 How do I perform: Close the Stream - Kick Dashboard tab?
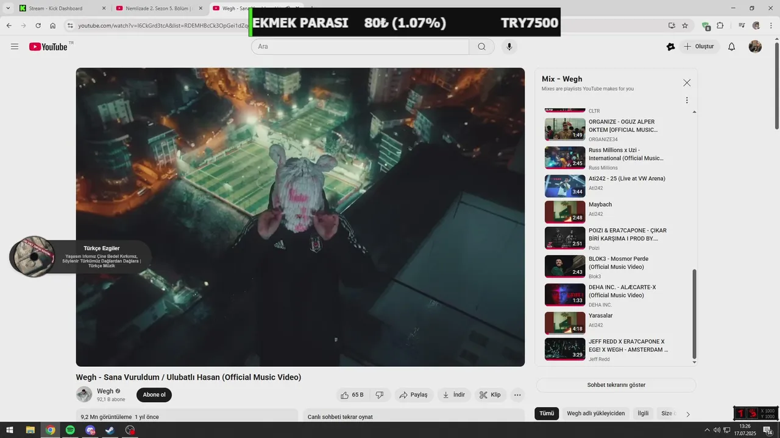[x=104, y=9]
